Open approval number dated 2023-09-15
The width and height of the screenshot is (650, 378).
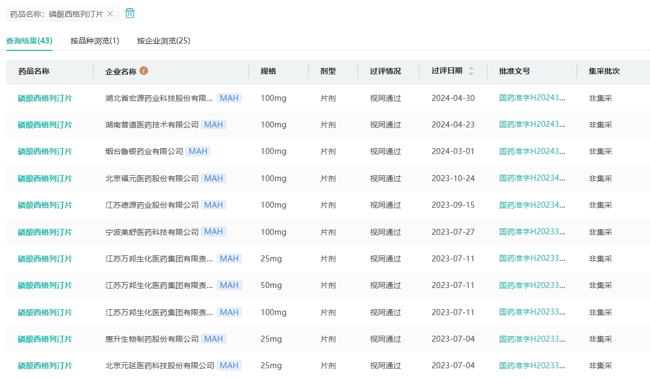click(x=532, y=205)
